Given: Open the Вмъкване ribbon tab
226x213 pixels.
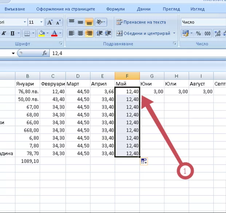Looking at the screenshot, I should coord(15,9).
